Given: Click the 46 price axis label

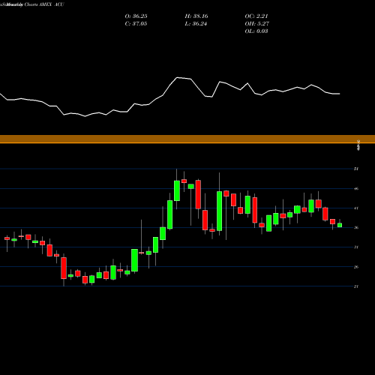Looking at the screenshot, I should point(356,189).
